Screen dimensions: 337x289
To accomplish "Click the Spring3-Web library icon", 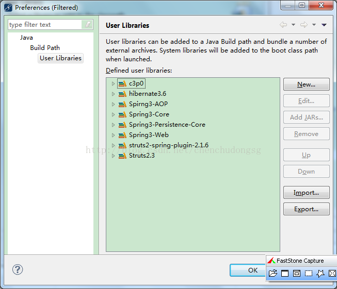I will coord(122,135).
